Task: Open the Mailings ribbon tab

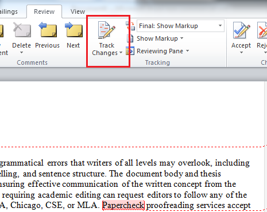Action: pos(9,11)
